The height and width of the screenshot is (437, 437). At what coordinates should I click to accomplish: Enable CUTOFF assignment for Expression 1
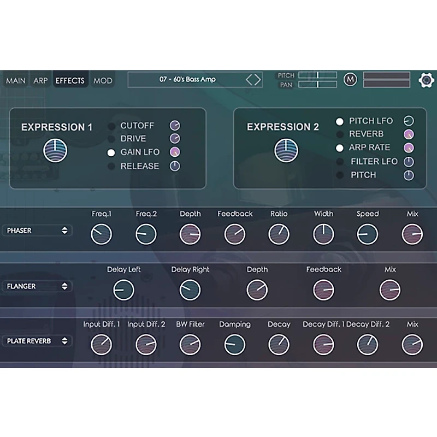click(x=112, y=126)
